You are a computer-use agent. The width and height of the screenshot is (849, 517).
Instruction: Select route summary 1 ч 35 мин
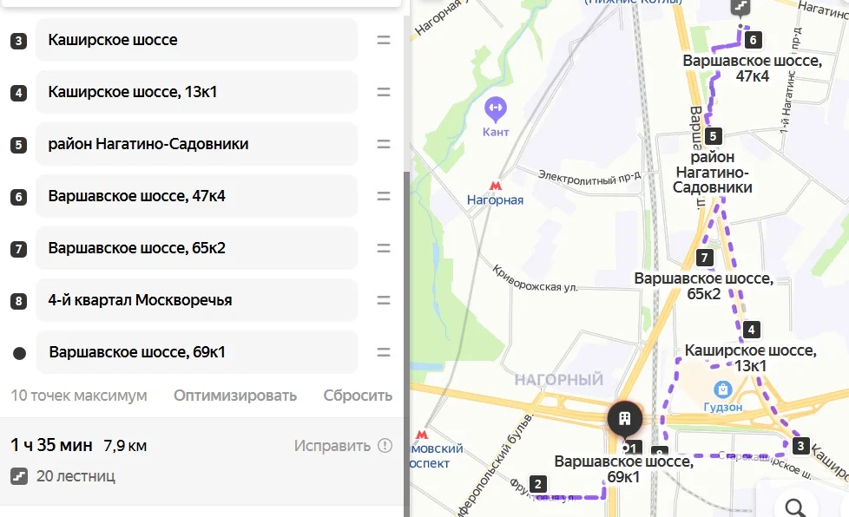point(51,445)
